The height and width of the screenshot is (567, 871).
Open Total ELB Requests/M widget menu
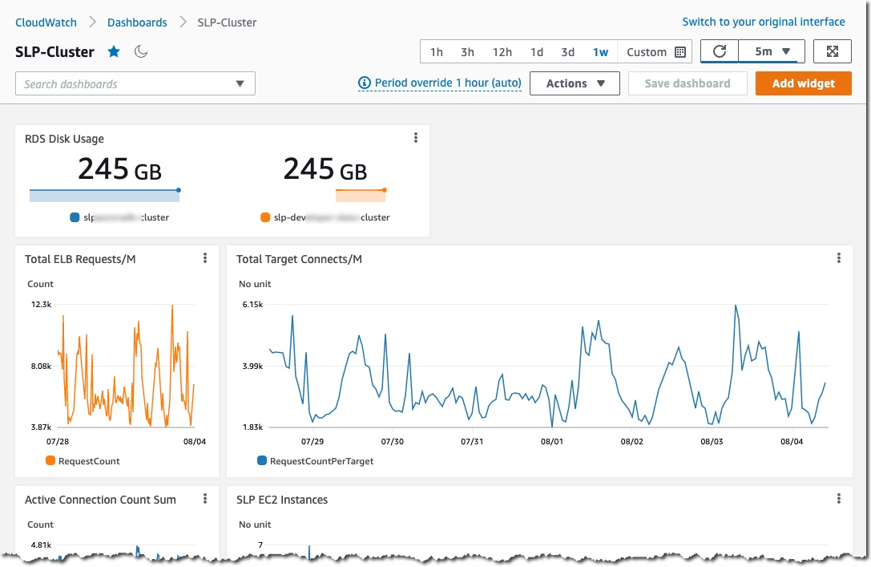(205, 258)
